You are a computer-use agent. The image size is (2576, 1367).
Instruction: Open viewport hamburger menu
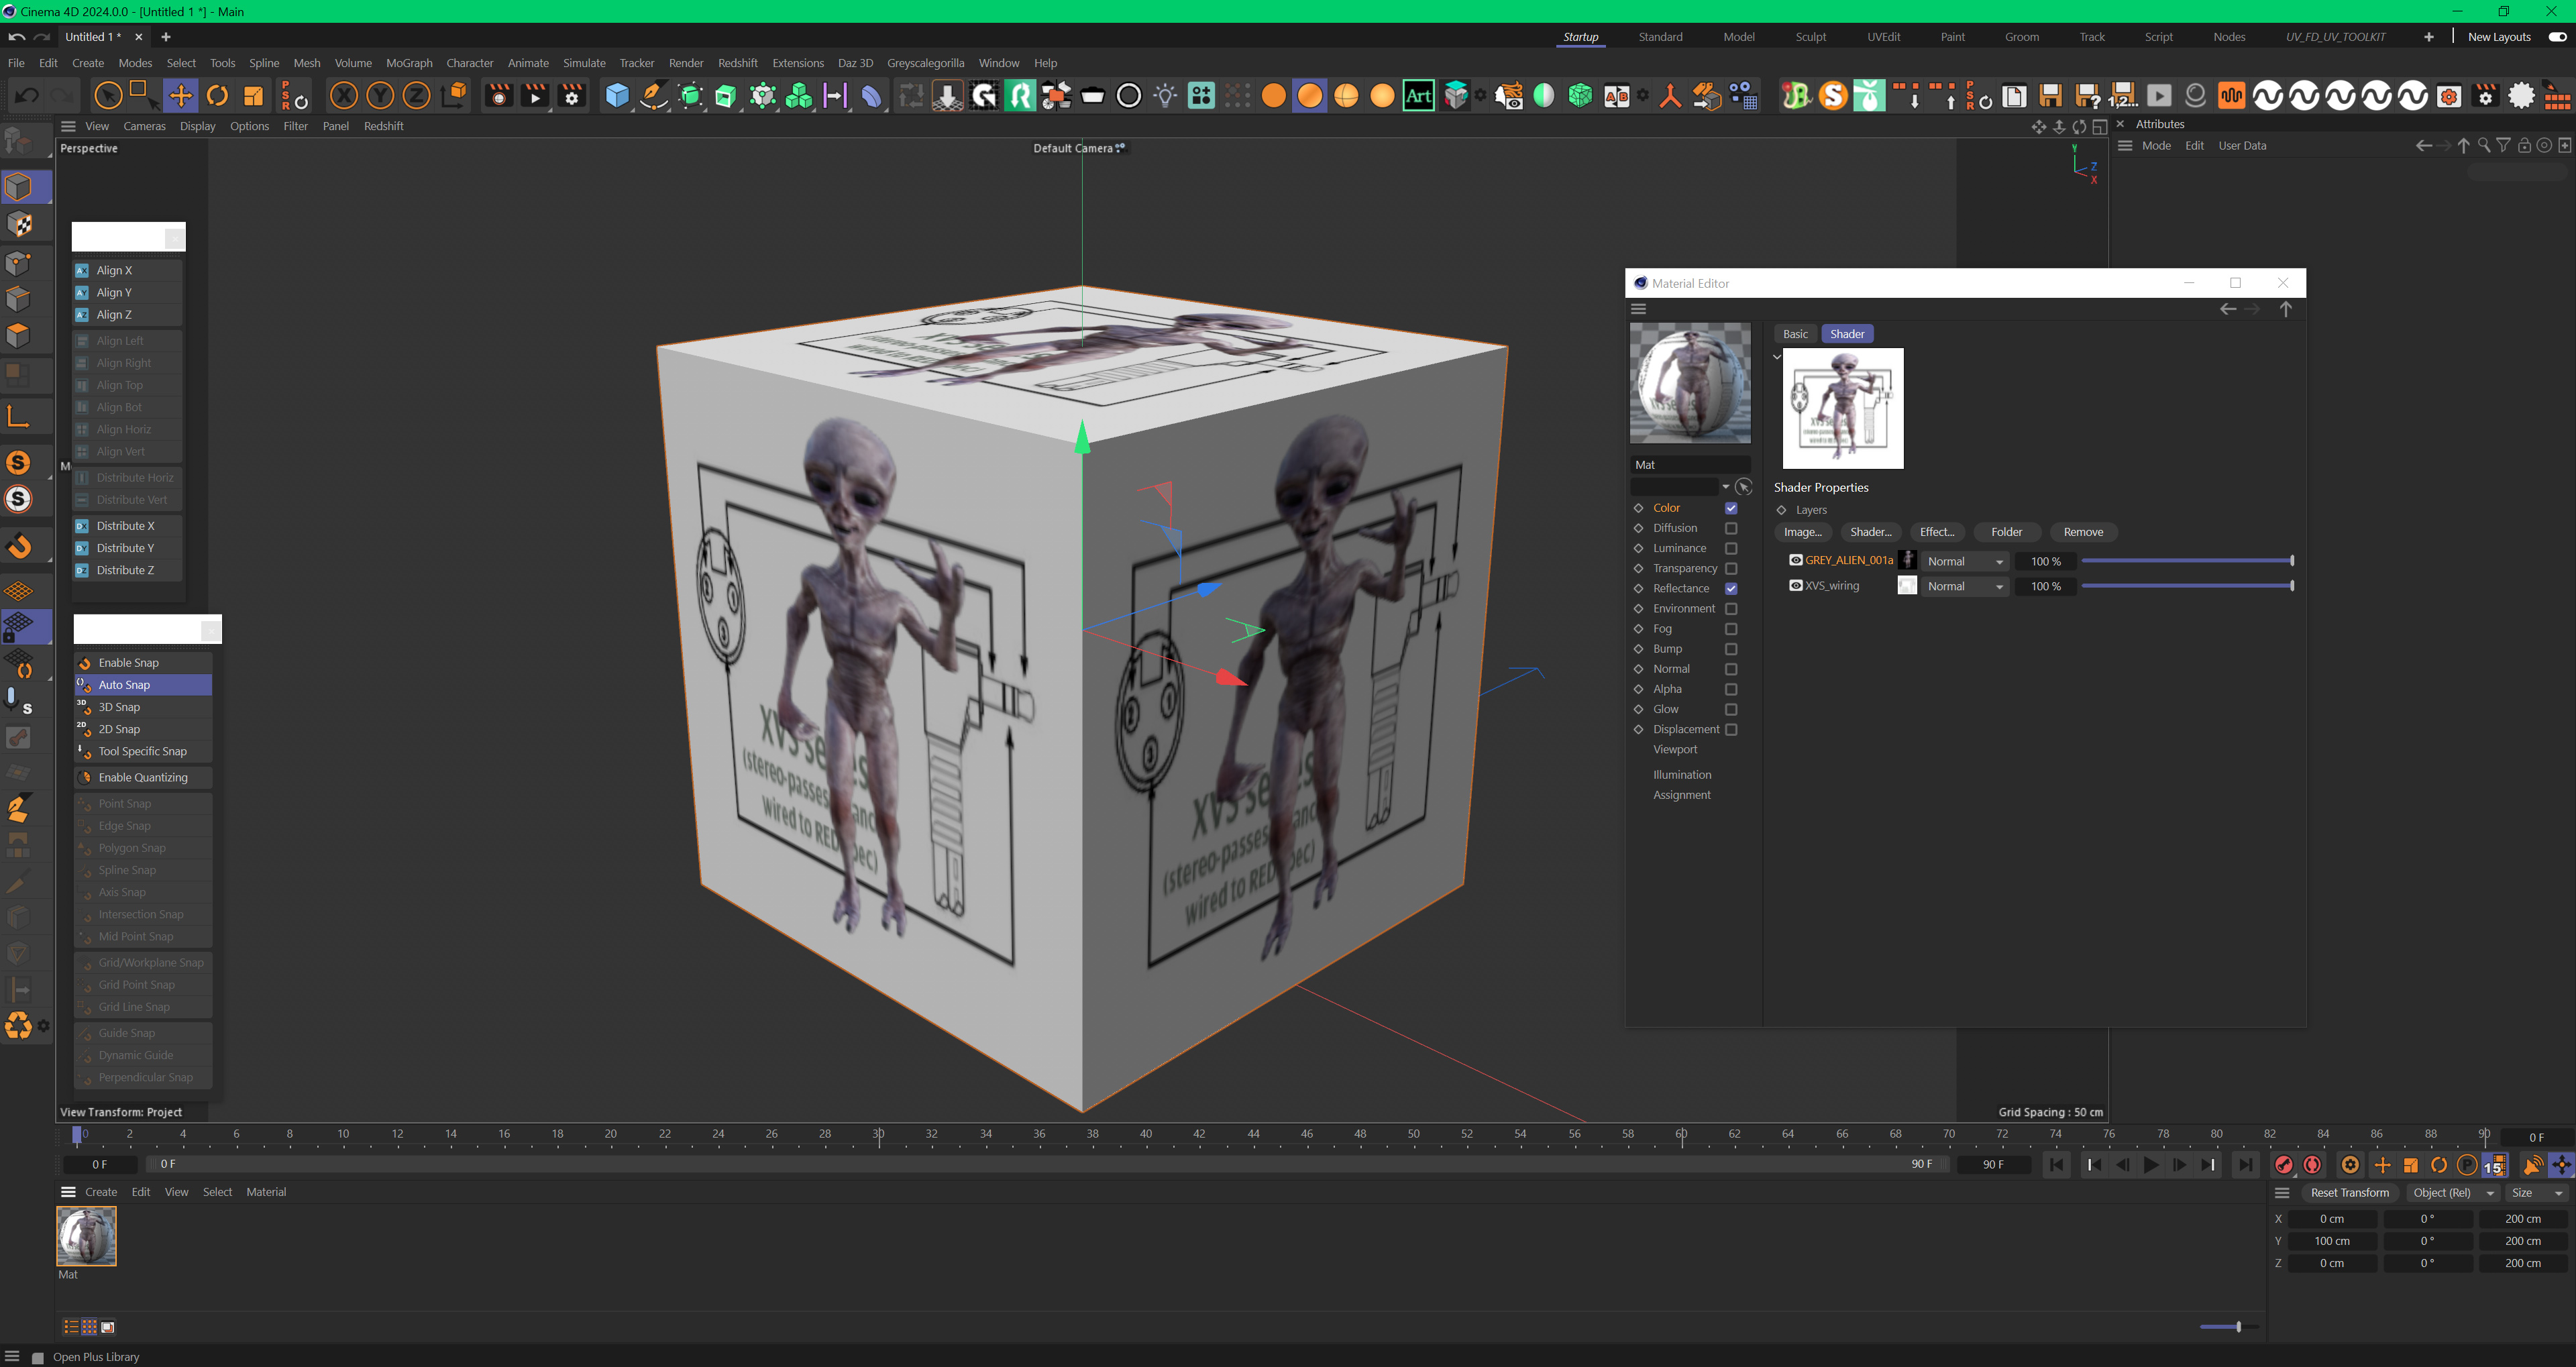(x=68, y=126)
